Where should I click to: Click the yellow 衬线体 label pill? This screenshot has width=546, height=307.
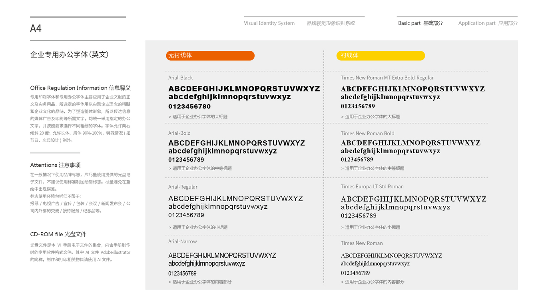click(381, 56)
